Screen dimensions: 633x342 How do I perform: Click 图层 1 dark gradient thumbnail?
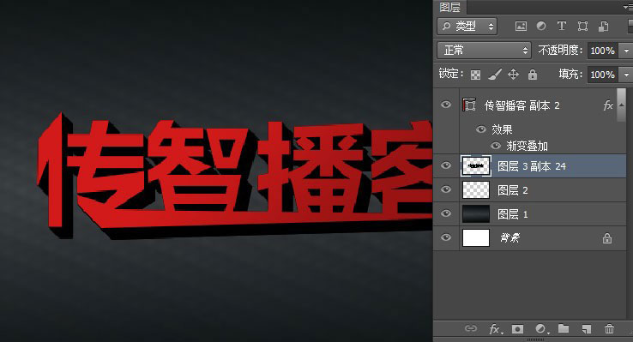click(476, 213)
